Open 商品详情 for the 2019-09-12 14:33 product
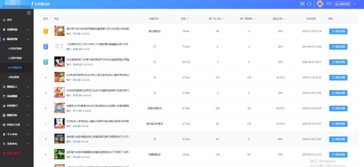 point(338,155)
